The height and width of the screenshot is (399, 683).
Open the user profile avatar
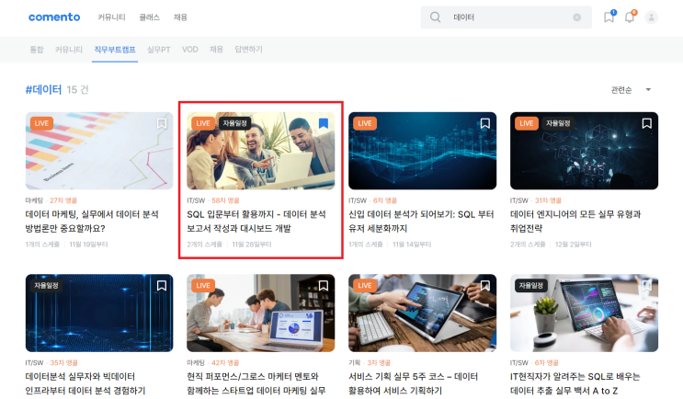point(652,17)
